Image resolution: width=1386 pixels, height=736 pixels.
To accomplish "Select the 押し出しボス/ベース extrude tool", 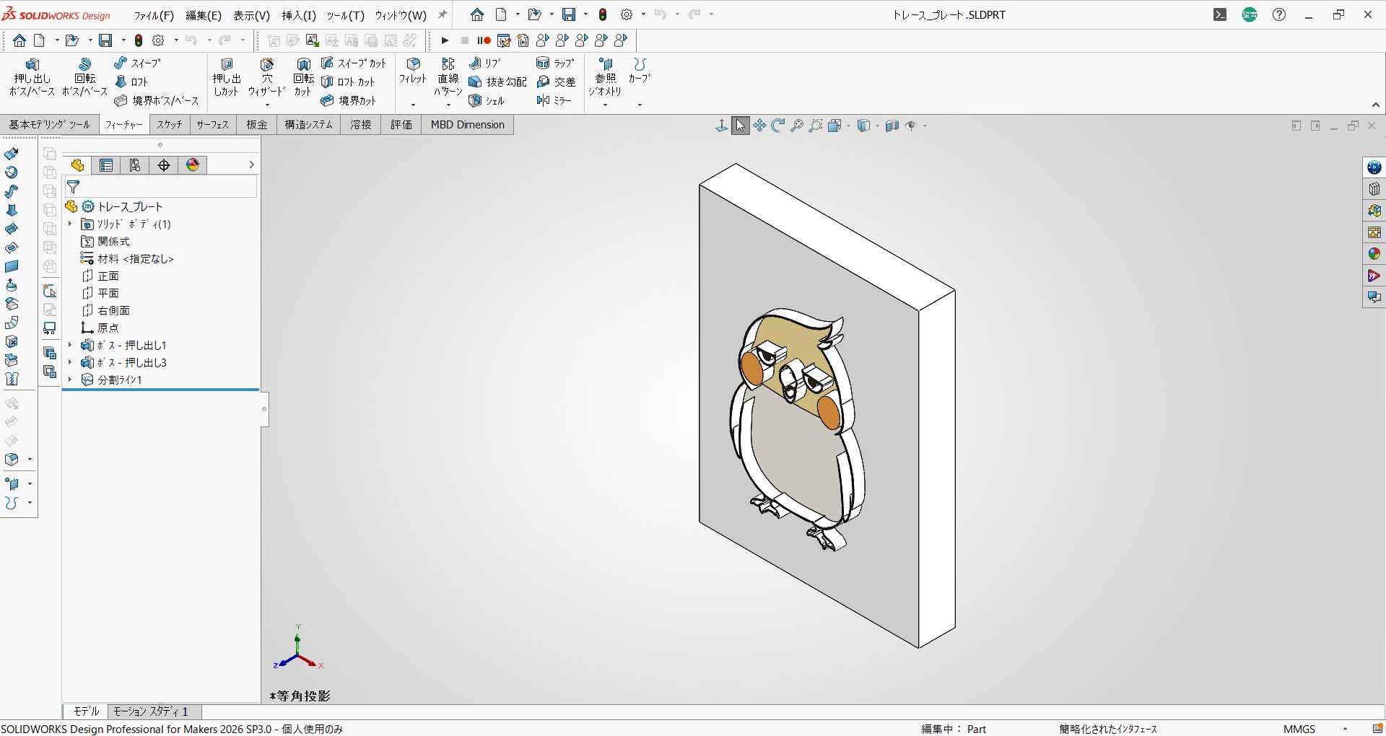I will [x=32, y=77].
